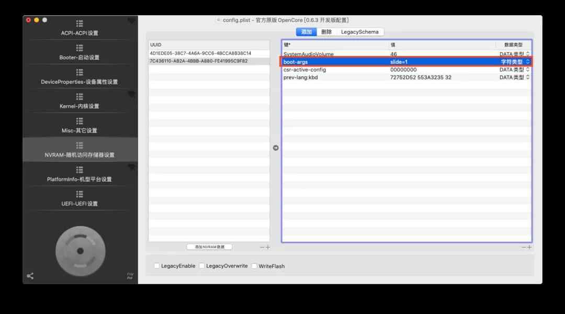Screen dimensions: 565x314
Task: Switch to the LegacySchema tab
Action: point(359,32)
